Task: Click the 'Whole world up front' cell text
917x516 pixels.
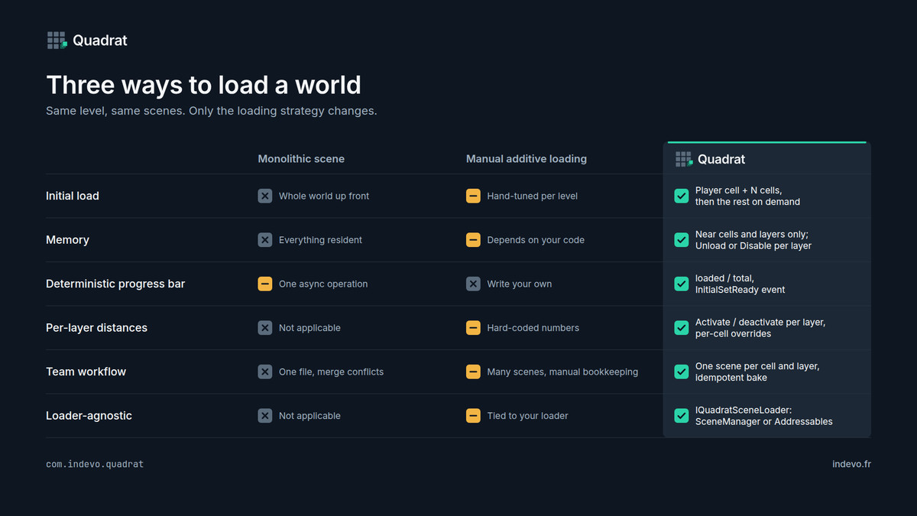Action: point(324,196)
